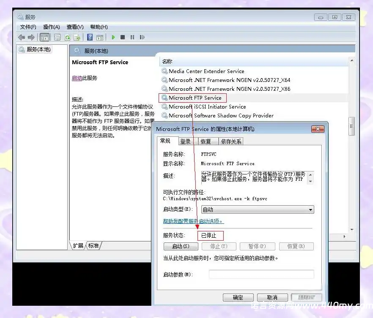Click the 帮助我配置服务启动选项 link

pos(193,221)
